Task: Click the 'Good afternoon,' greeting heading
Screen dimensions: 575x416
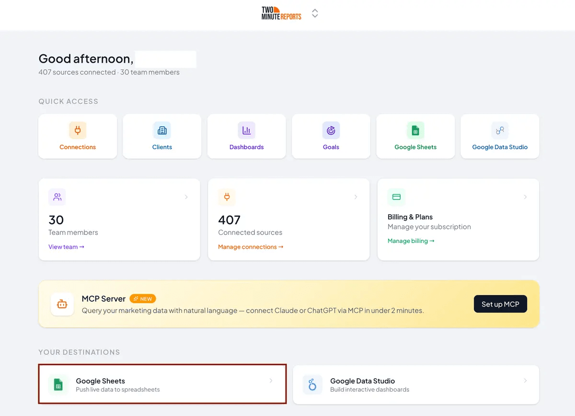Action: tap(86, 59)
